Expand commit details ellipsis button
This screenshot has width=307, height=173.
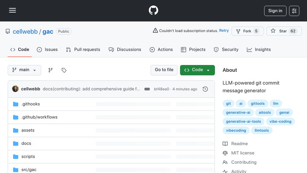(x=147, y=89)
